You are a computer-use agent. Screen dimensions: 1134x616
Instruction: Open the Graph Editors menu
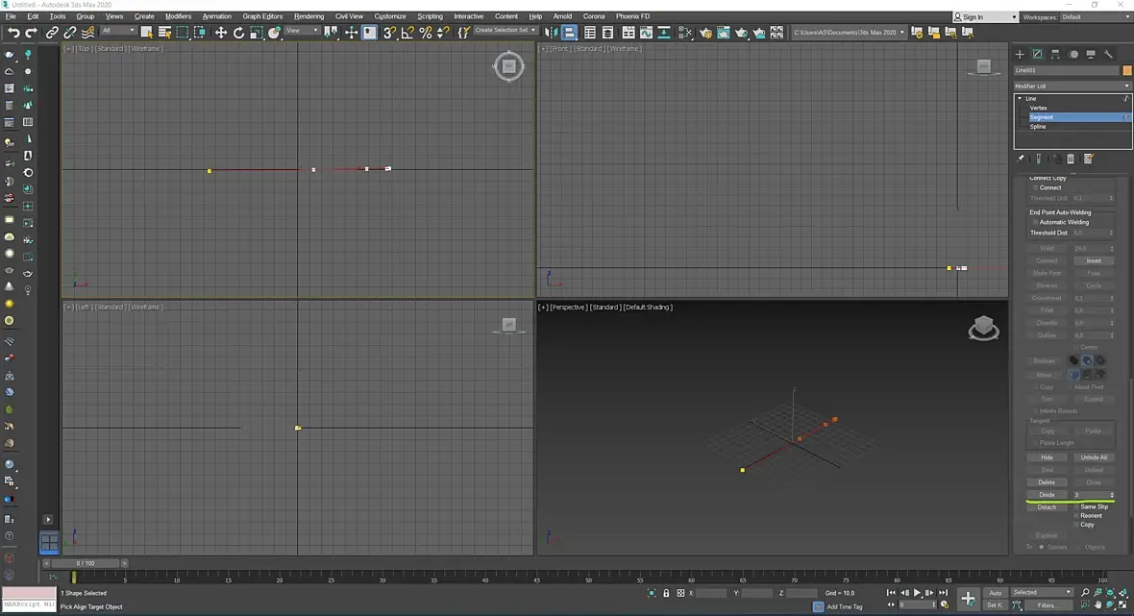(x=262, y=16)
